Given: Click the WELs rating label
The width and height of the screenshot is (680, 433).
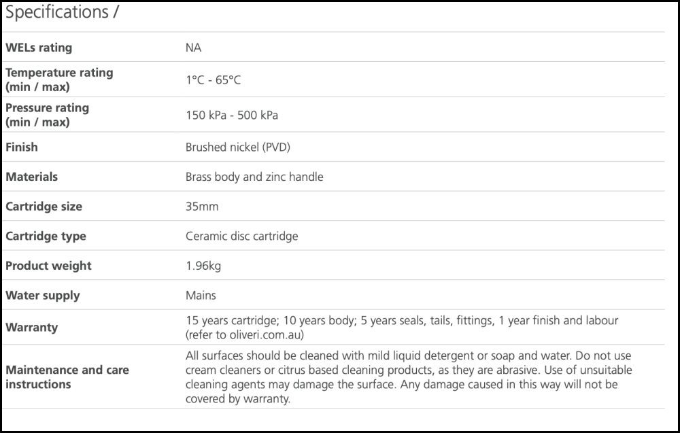Looking at the screenshot, I should [x=39, y=48].
